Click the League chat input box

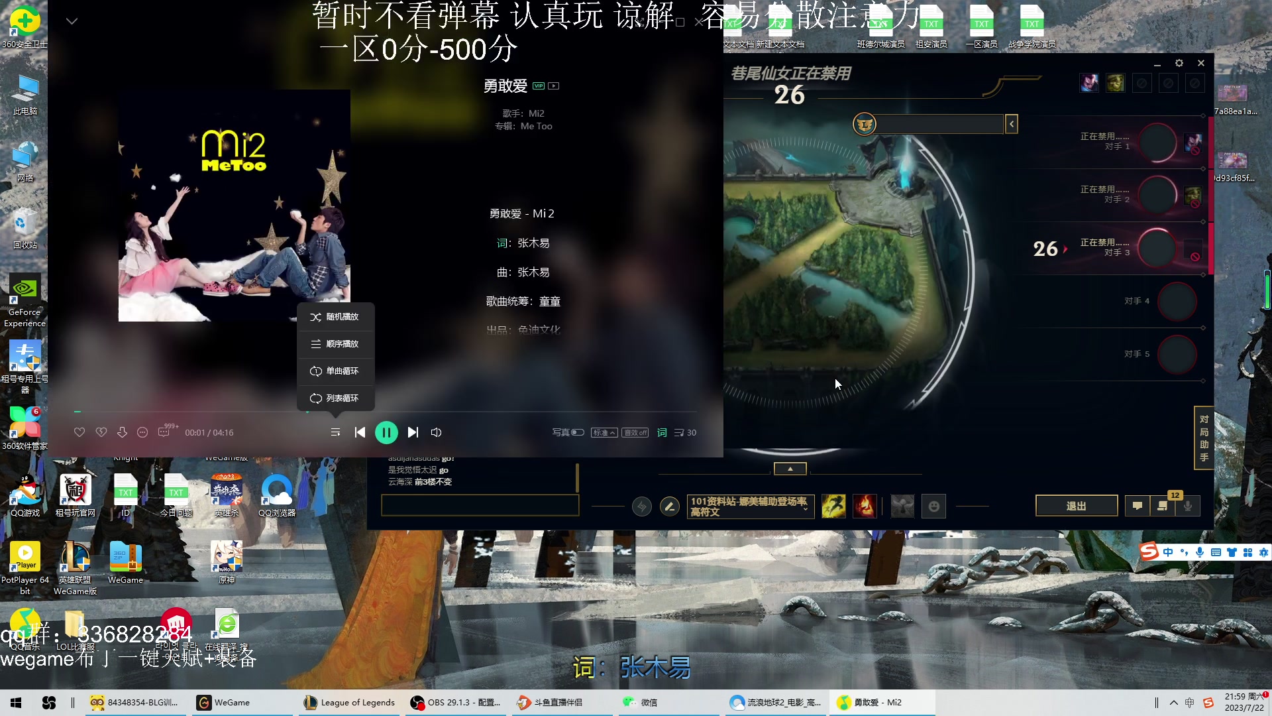[x=480, y=506]
